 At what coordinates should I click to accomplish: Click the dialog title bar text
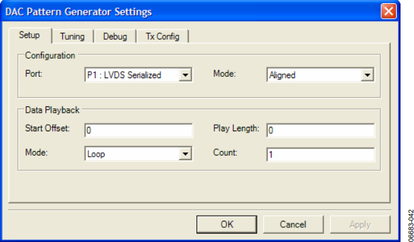click(x=78, y=12)
